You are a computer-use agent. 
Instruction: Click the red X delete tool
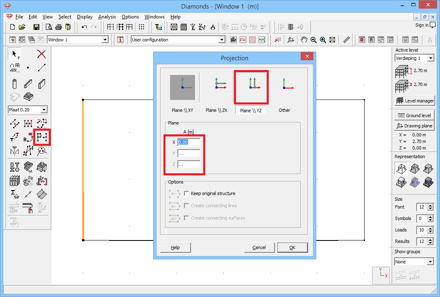click(41, 54)
